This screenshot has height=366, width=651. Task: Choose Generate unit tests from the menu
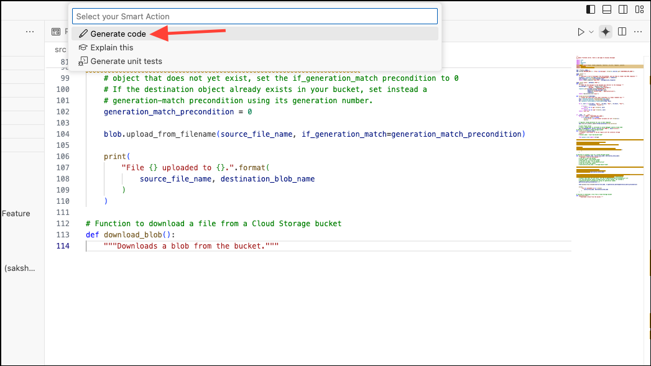tap(128, 61)
